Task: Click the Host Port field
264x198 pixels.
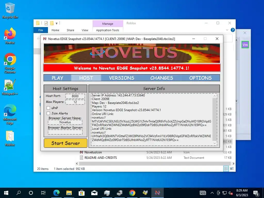Action: coord(75,96)
